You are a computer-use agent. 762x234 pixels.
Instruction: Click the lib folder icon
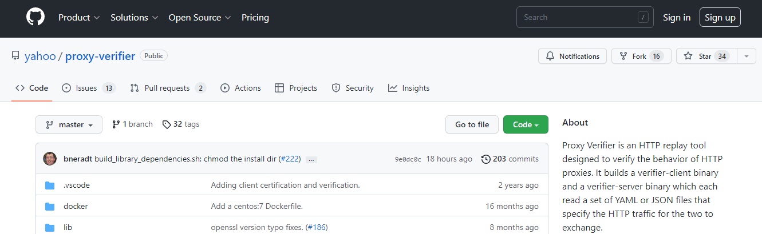(x=50, y=227)
